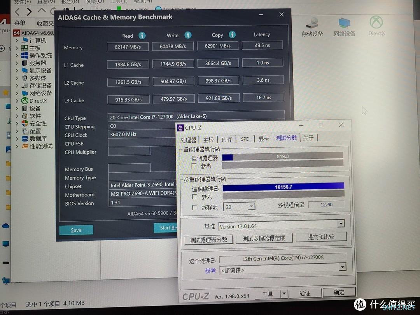Switch to the 显卡 tab in CPU-Z
Image resolution: width=420 pixels, height=315 pixels.
(x=264, y=138)
